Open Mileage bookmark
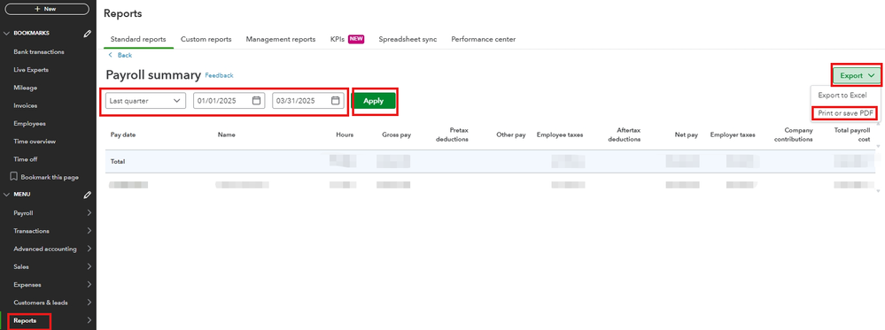The height and width of the screenshot is (330, 885). (x=26, y=88)
